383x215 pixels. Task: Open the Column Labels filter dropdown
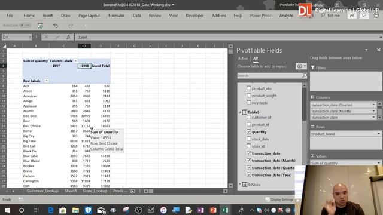pos(75,61)
